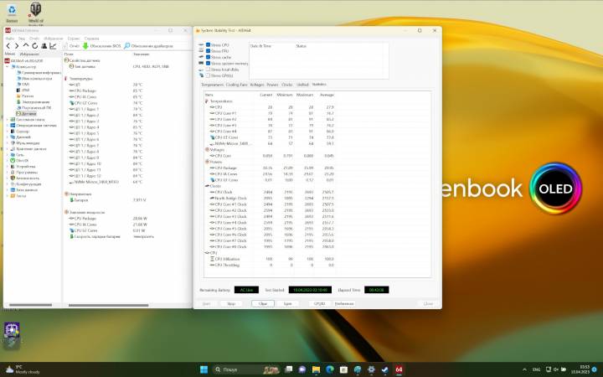Select the DMI item in the tree
The height and width of the screenshot is (377, 603).
click(x=23, y=84)
